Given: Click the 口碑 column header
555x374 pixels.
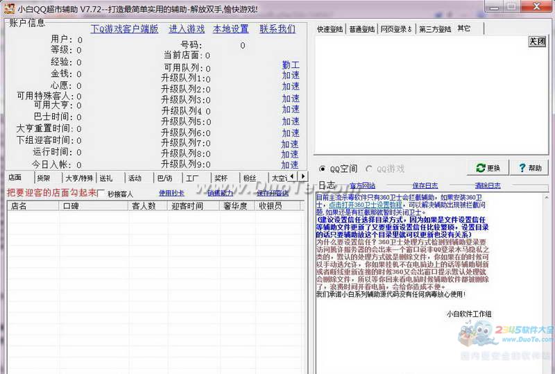Looking at the screenshot, I should (x=94, y=206).
